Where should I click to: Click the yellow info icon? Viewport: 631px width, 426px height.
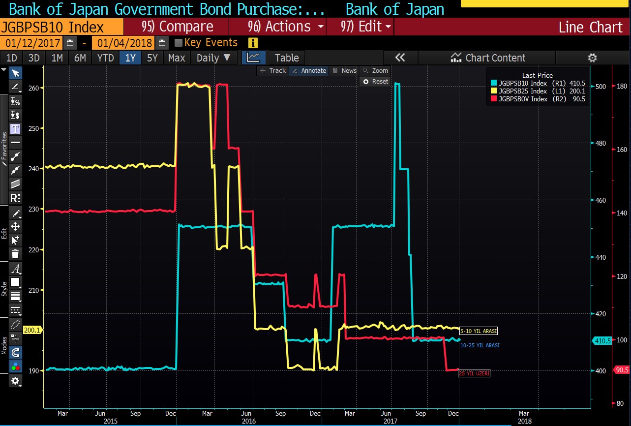point(253,43)
